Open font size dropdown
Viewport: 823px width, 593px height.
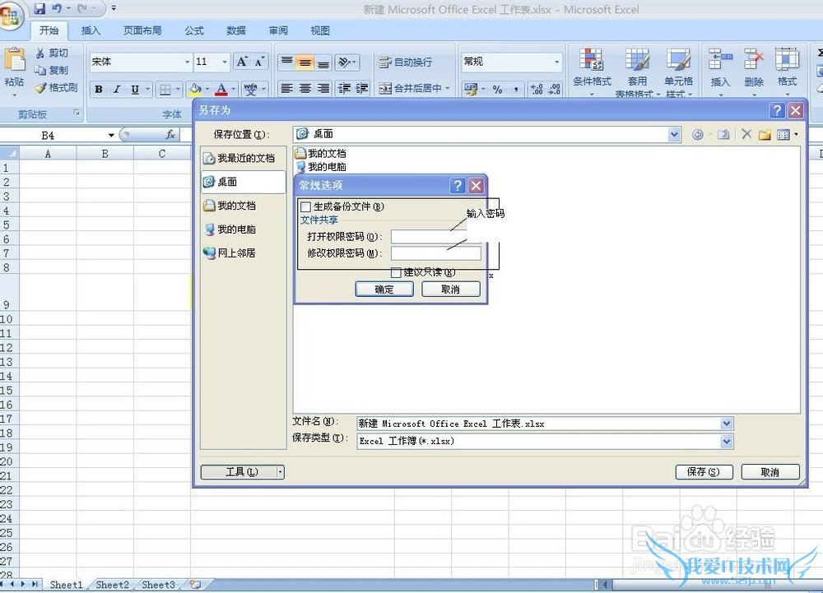[225, 62]
